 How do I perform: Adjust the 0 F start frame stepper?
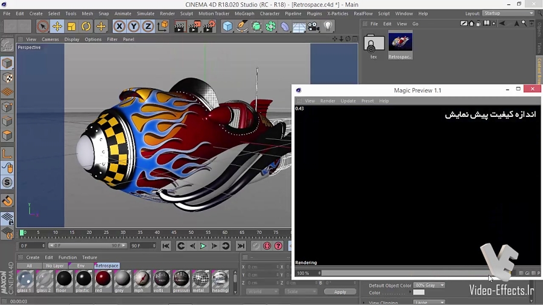[x=43, y=246]
